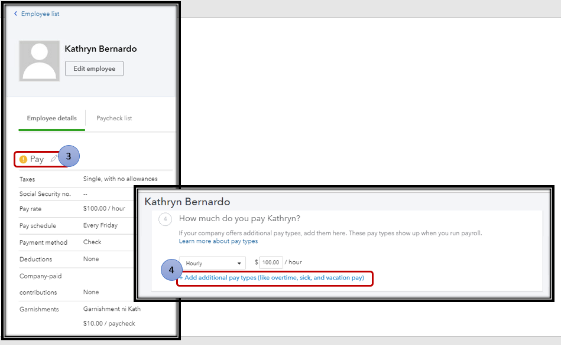Go back to Employee list
This screenshot has width=561, height=345.
click(x=40, y=14)
